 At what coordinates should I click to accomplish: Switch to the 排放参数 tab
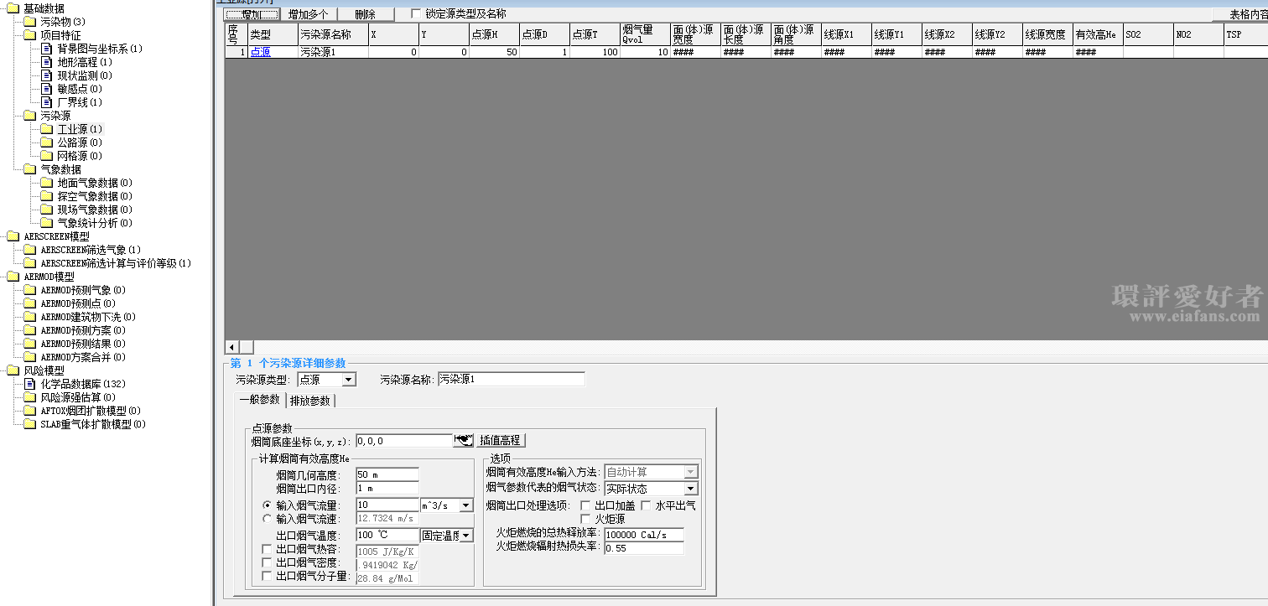coord(310,401)
